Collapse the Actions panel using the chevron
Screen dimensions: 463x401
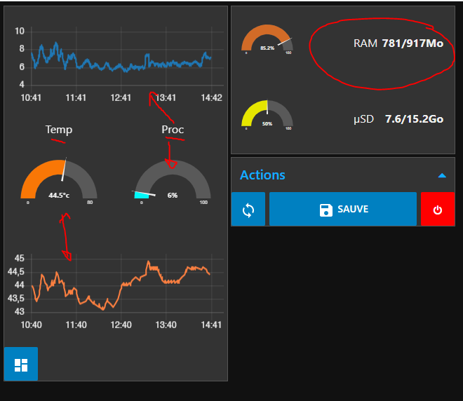(442, 175)
